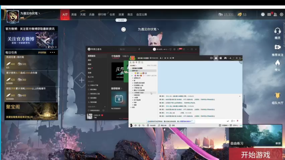Image resolution: width=285 pixels, height=160 pixels.
Task: Toggle NetEase Music mini mode icon
Action: click(184, 49)
